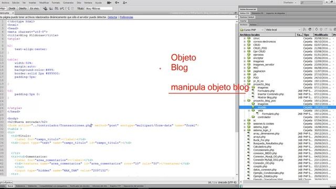The width and height of the screenshot is (336, 189).
Task: Click the check browser compatibility icon
Action: pyautogui.click(x=62, y=8)
